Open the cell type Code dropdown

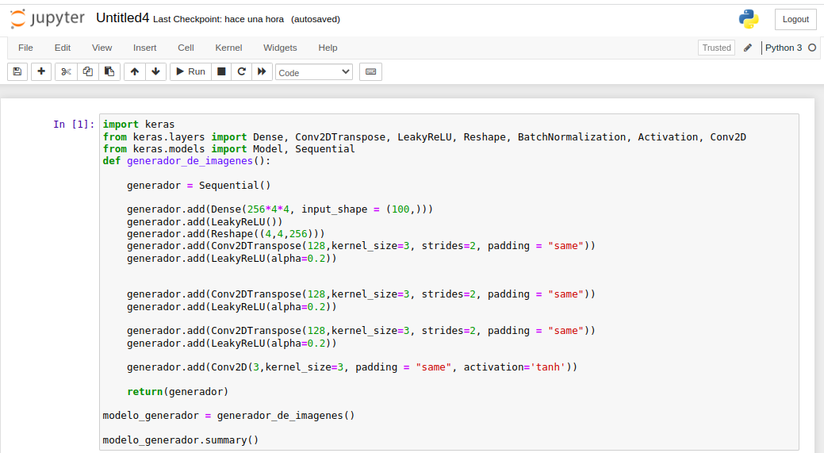[x=314, y=72]
